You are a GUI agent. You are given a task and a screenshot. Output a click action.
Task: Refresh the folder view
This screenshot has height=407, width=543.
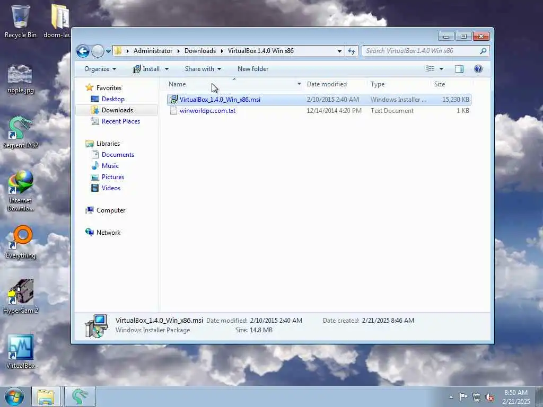[x=352, y=51]
